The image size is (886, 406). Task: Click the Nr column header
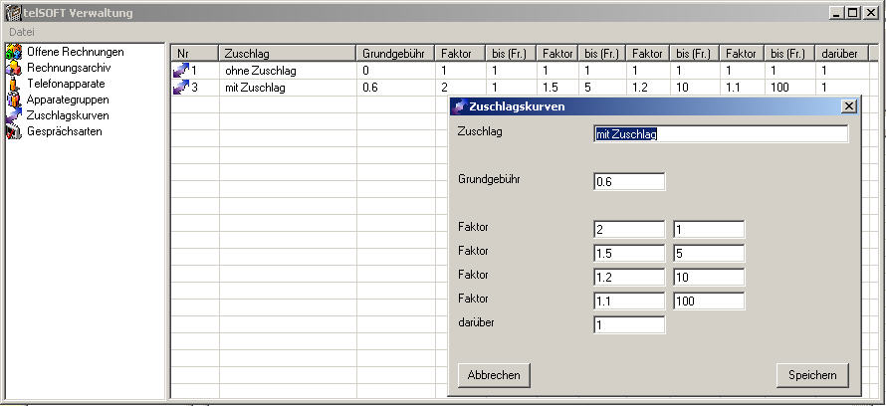[x=195, y=54]
